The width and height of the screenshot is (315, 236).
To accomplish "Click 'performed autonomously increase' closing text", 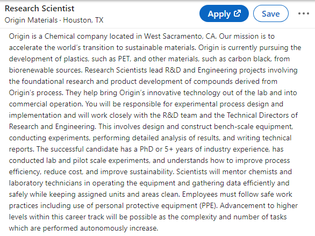I will (x=101, y=228).
